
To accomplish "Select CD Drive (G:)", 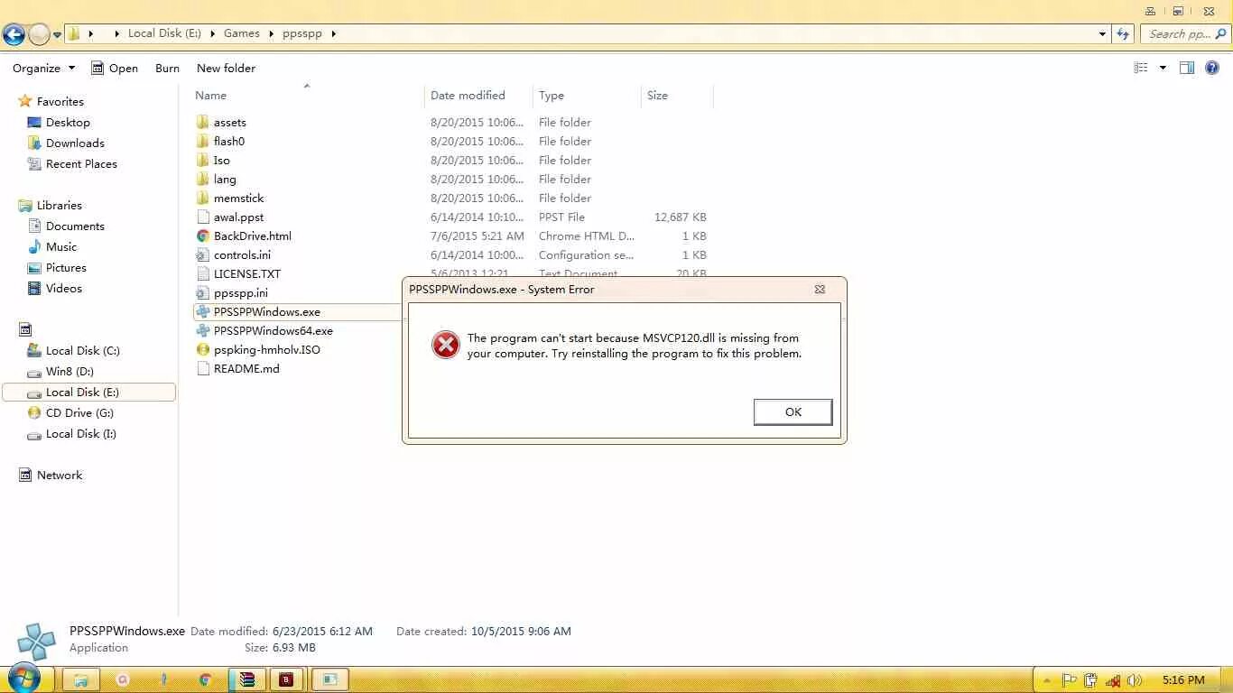I will coord(79,412).
